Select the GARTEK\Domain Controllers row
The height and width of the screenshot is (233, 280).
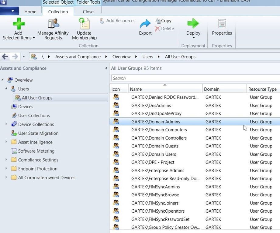point(195,138)
